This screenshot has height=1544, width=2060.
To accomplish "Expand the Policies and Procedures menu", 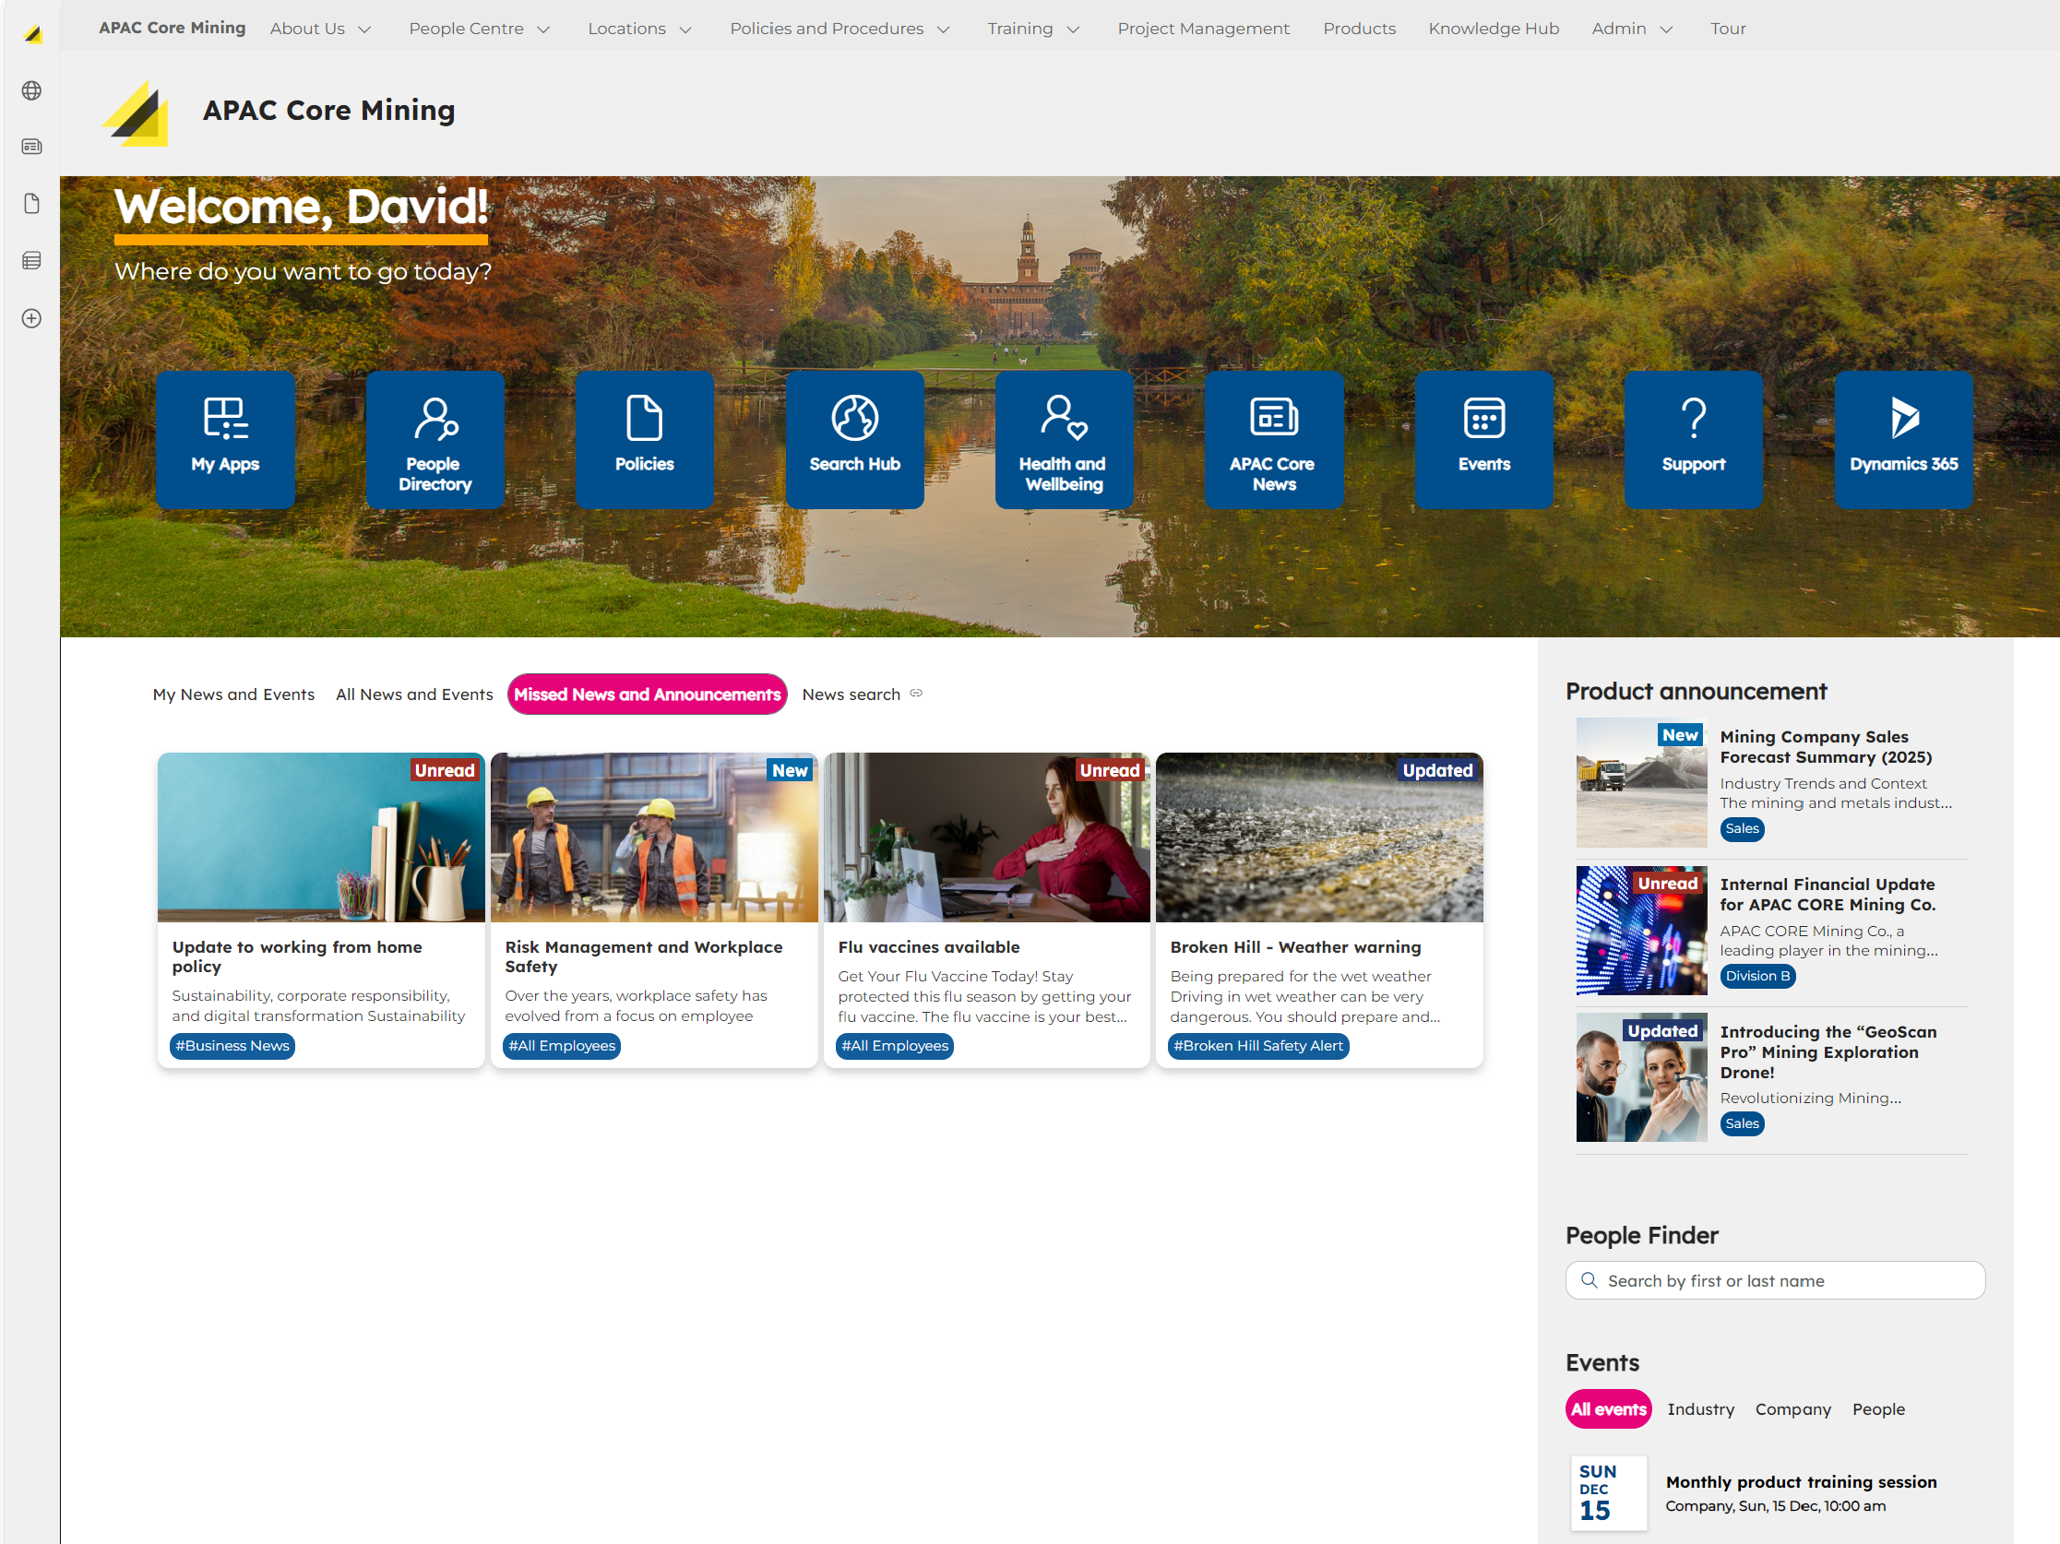I will (x=839, y=29).
